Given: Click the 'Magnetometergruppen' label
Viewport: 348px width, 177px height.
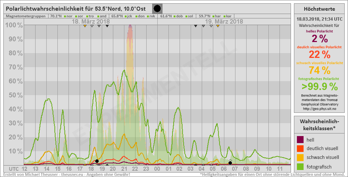Looking at the screenshot, I should (26, 16).
